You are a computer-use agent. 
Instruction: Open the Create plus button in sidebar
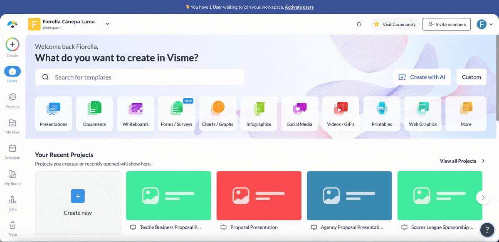[x=12, y=44]
